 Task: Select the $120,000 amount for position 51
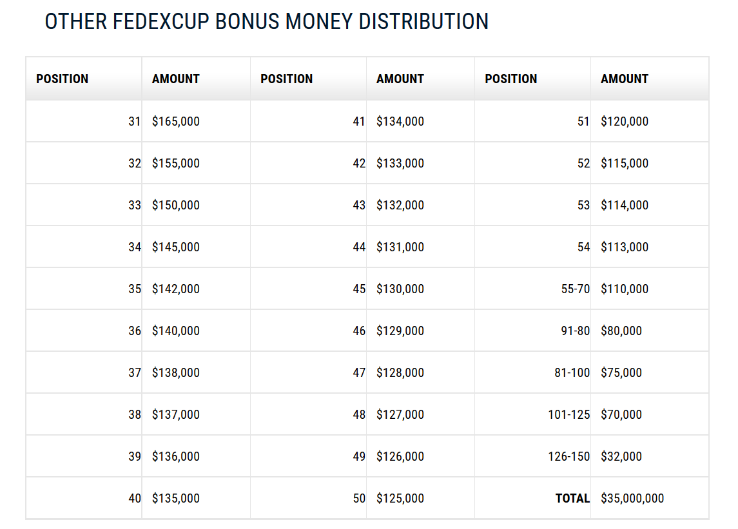[625, 121]
